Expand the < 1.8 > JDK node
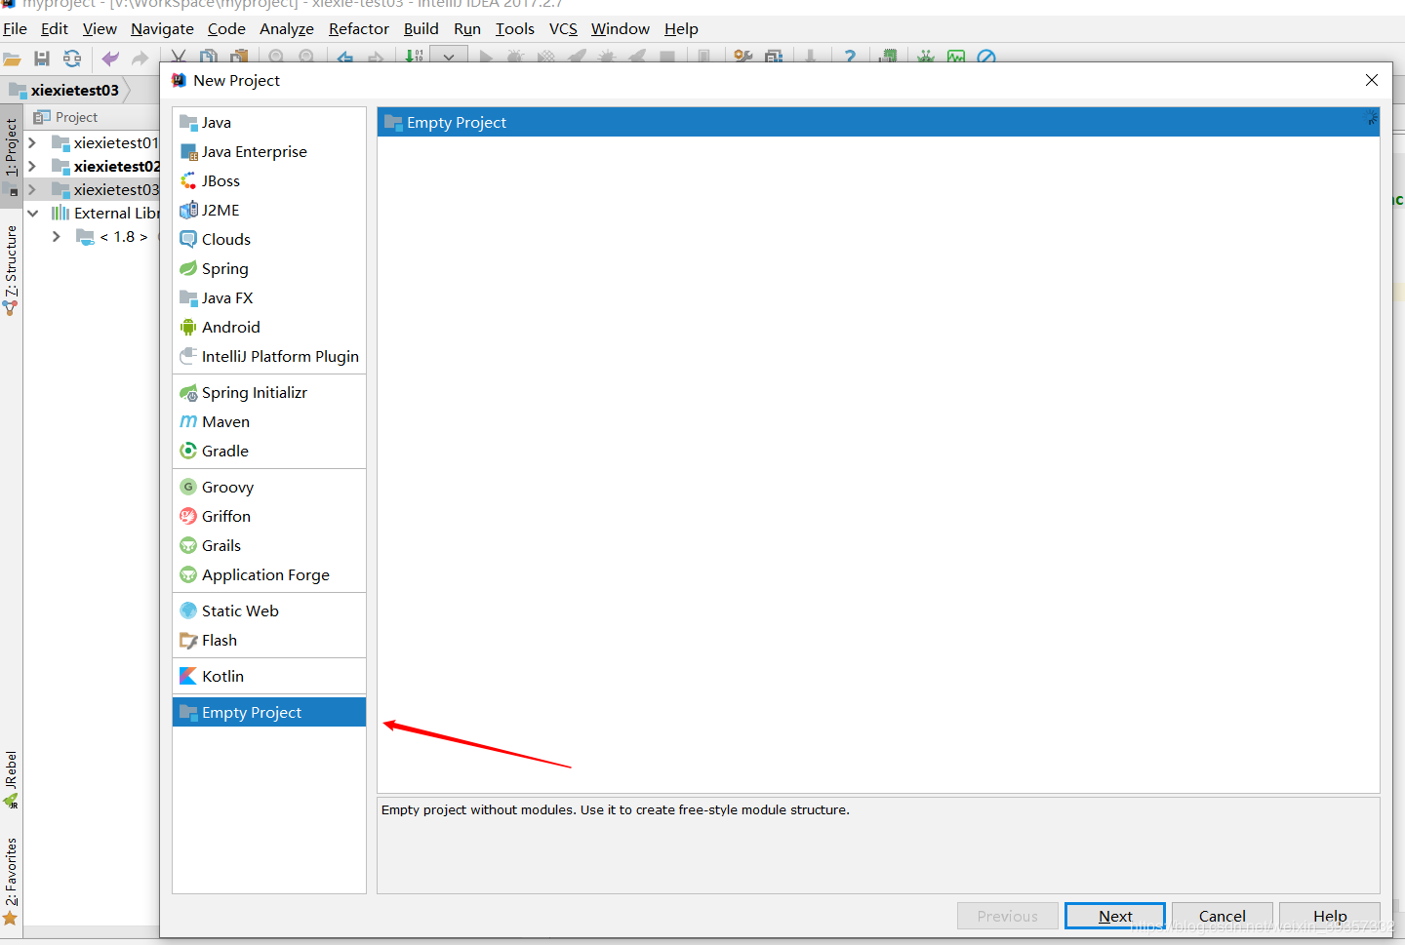Image resolution: width=1405 pixels, height=945 pixels. (56, 236)
